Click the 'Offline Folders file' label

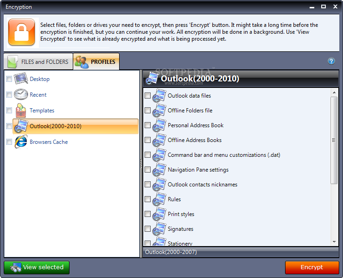190,111
